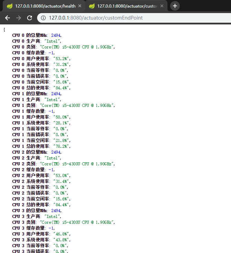
Task: Click the CPU 3 用户使用率 value 46.8%
Action: (60, 234)
